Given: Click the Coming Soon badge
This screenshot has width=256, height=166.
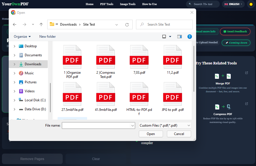Looking at the screenshot, I should click(x=236, y=43).
